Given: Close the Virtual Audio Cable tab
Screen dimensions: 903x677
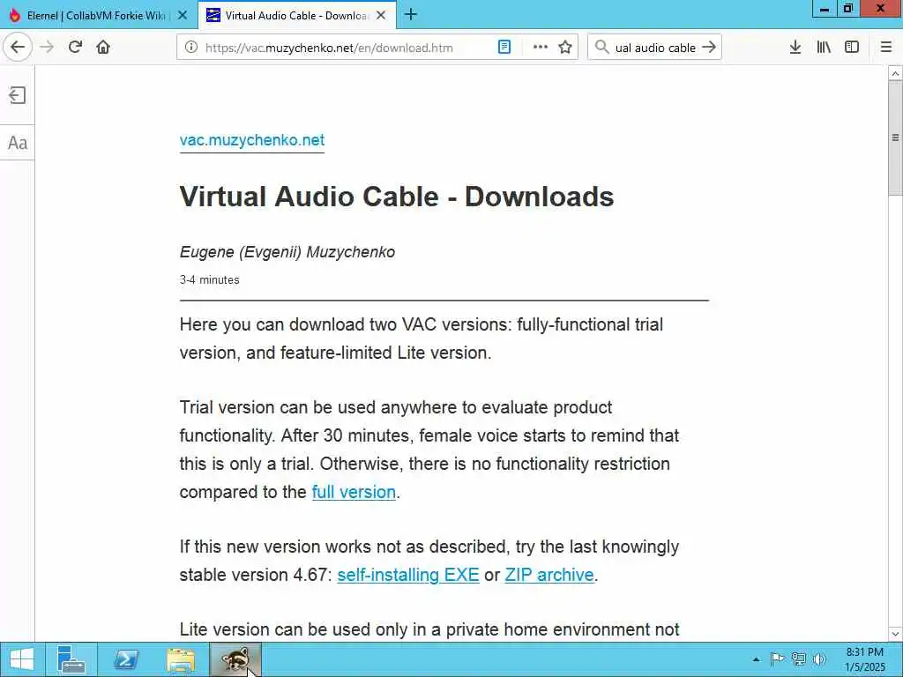Looking at the screenshot, I should (381, 16).
